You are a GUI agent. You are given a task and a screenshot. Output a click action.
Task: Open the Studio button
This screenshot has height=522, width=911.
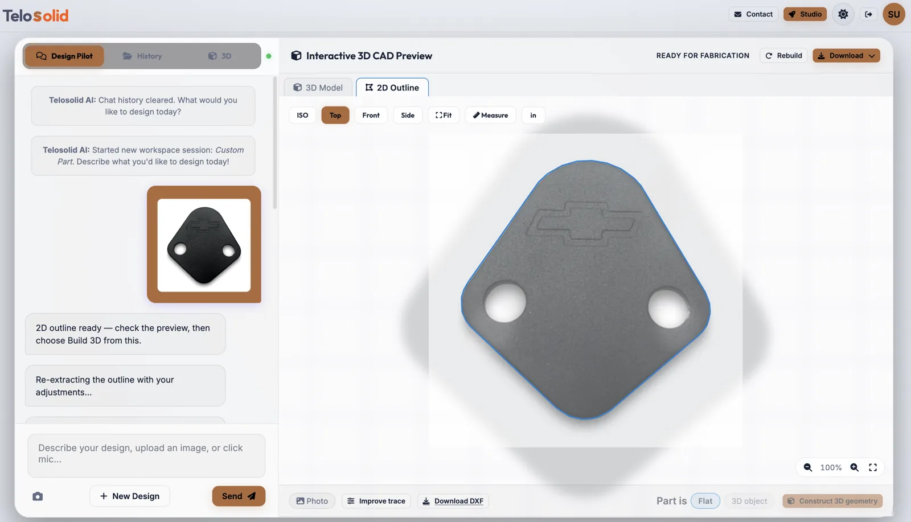click(x=805, y=14)
